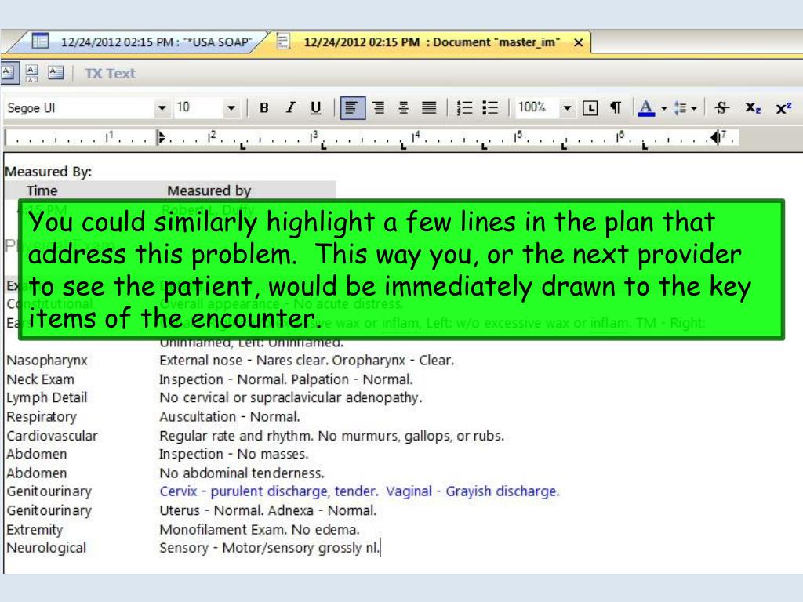Switch to the *USA SOAP tab

pos(156,42)
